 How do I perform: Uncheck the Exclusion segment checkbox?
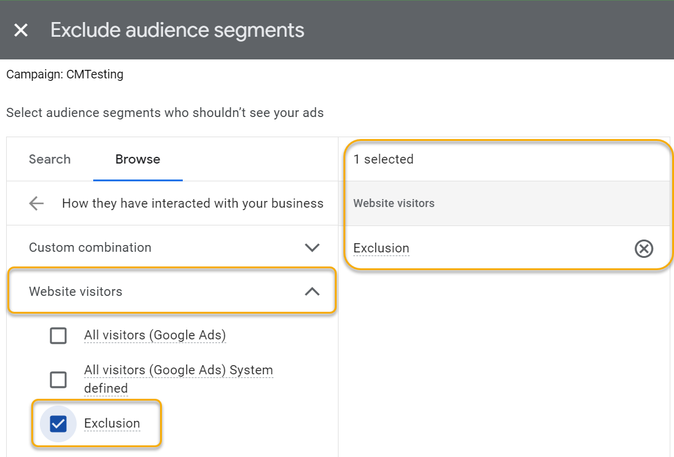[58, 424]
